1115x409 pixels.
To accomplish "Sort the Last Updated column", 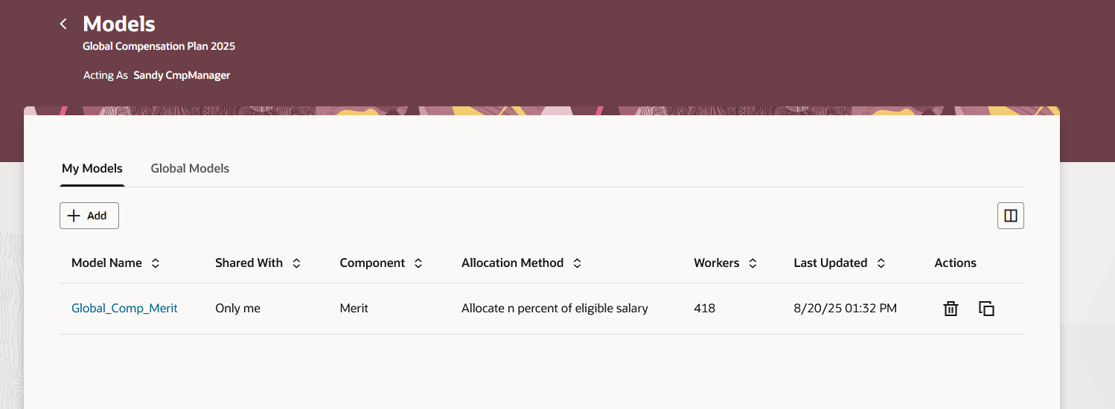I will point(881,263).
